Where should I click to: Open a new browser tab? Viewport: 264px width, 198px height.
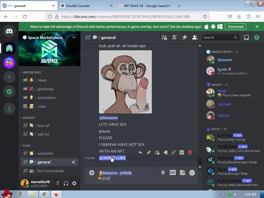[x=179, y=6]
